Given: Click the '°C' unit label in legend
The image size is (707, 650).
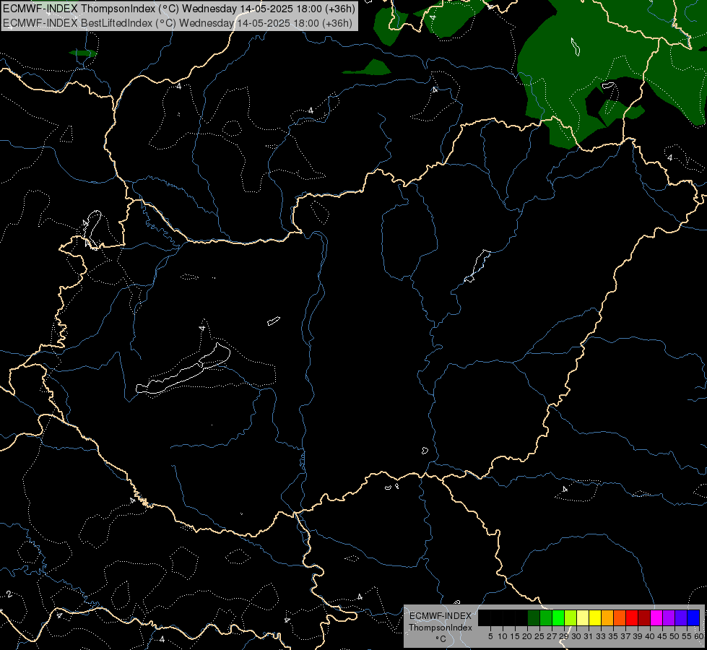Looking at the screenshot, I should 441,639.
